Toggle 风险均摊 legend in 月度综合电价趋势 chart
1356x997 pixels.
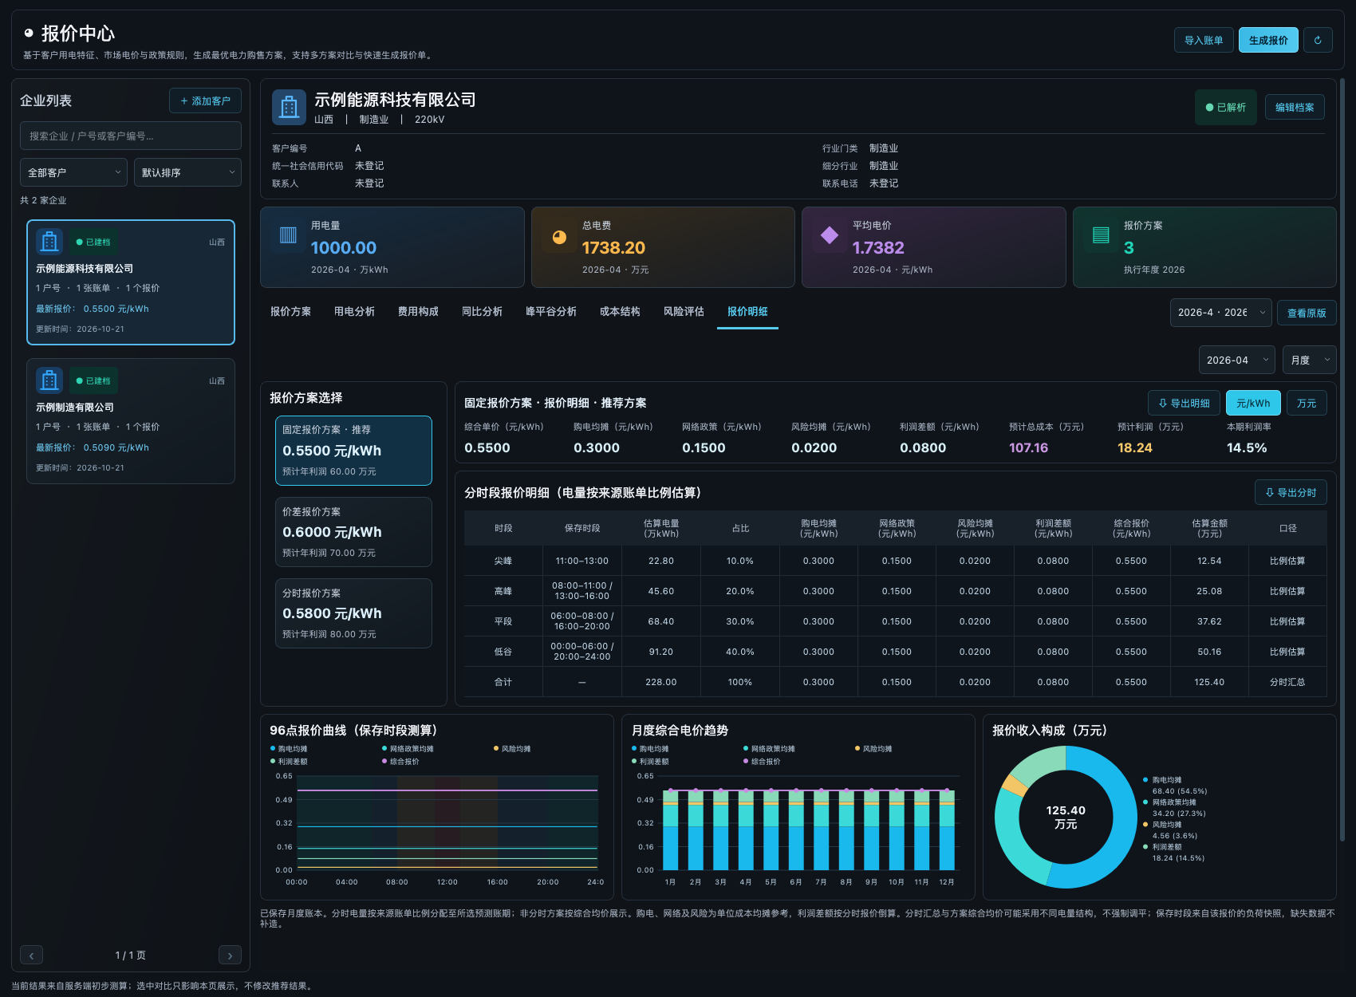873,749
